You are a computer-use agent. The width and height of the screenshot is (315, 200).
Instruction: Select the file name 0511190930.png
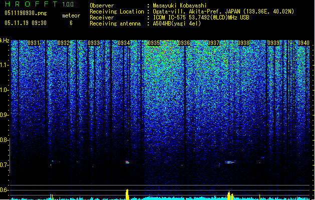26,13
